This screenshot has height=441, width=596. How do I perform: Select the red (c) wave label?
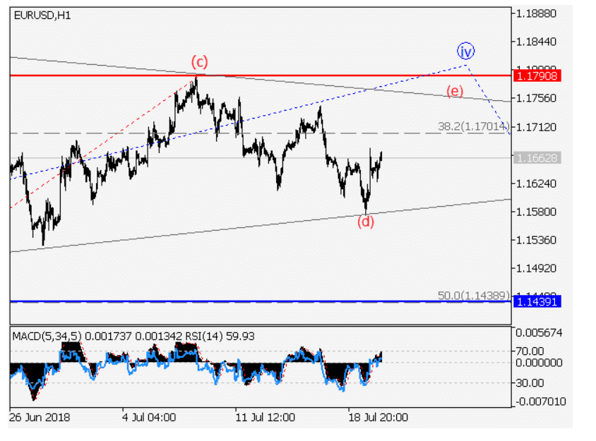(x=198, y=62)
